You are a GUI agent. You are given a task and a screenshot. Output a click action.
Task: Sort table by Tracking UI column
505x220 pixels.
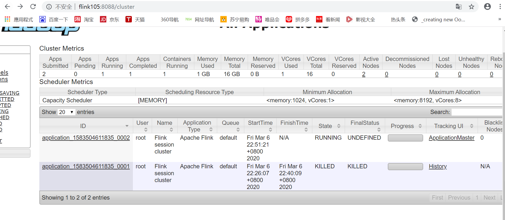pos(452,126)
